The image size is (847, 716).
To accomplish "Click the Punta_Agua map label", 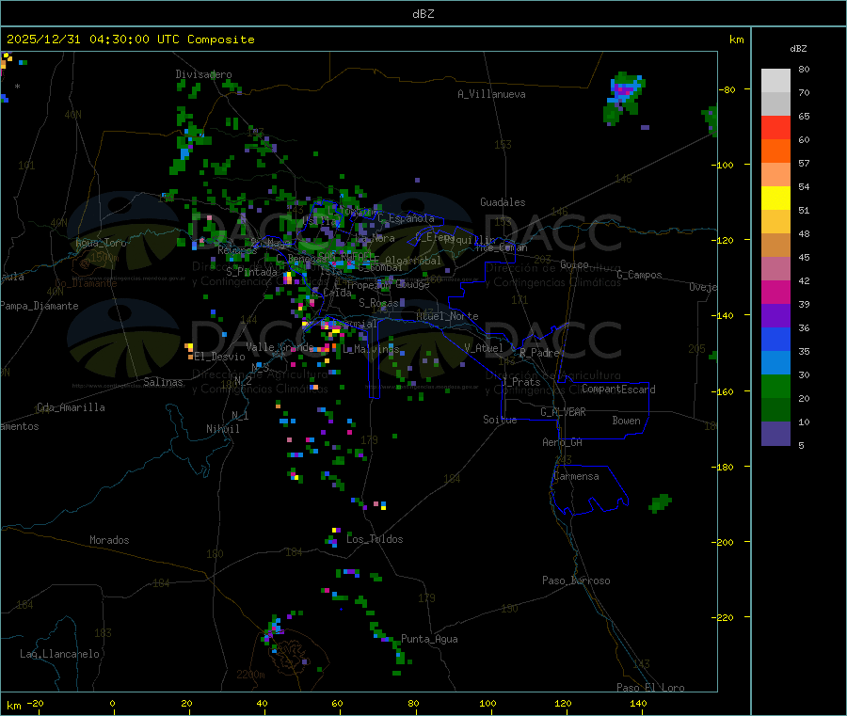I will coord(429,639).
